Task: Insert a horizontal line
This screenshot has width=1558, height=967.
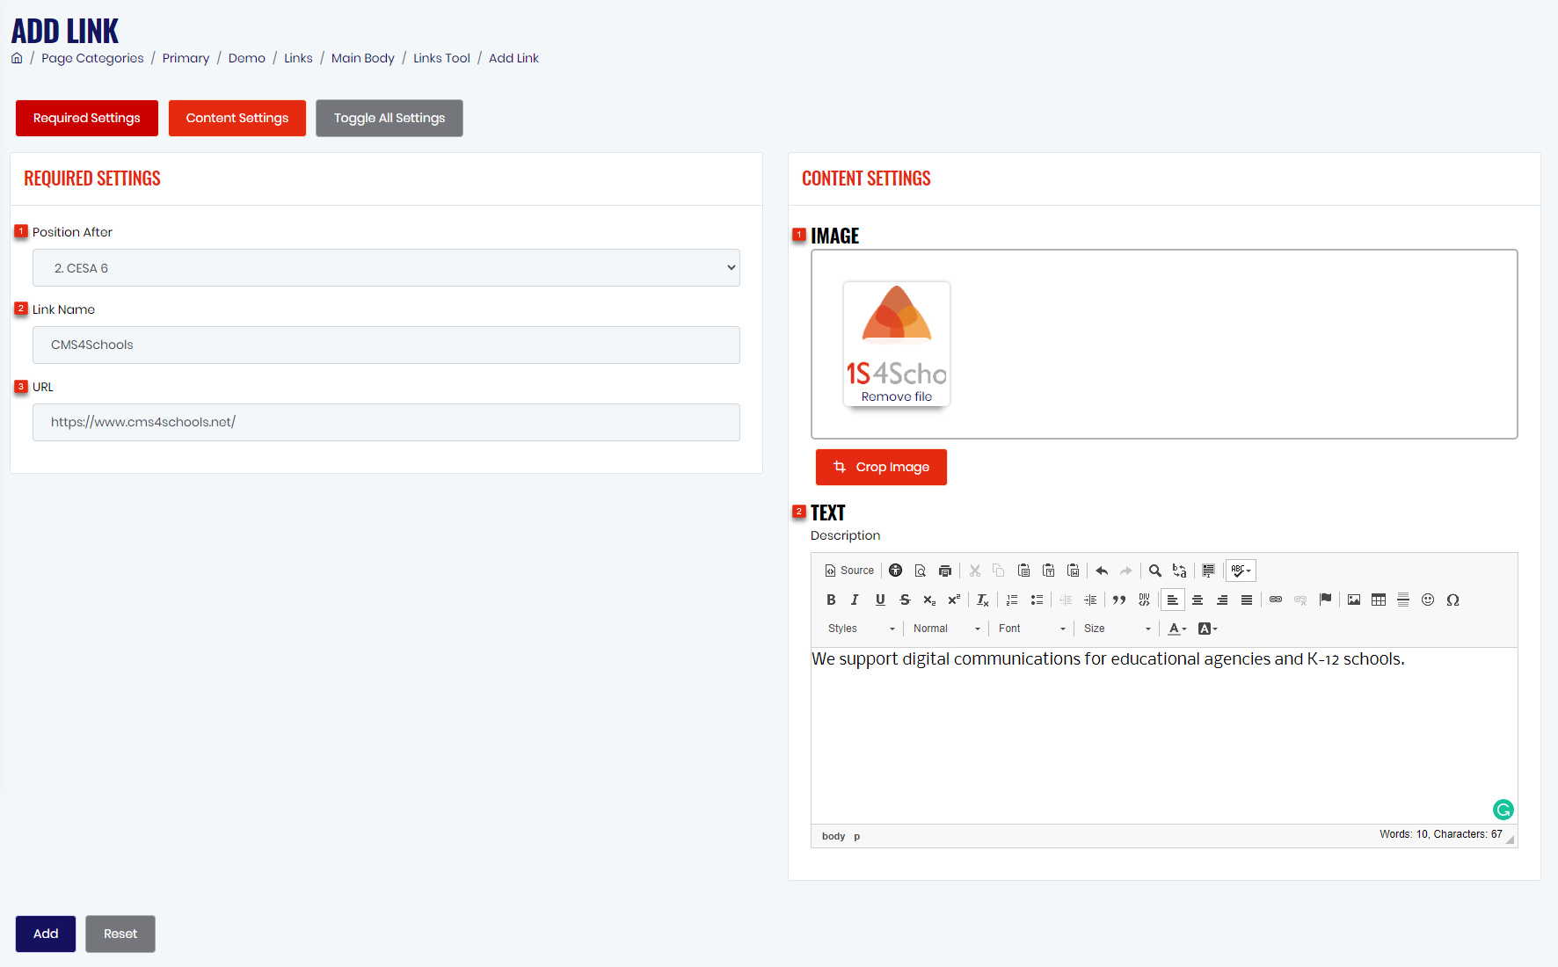Action: click(1403, 600)
